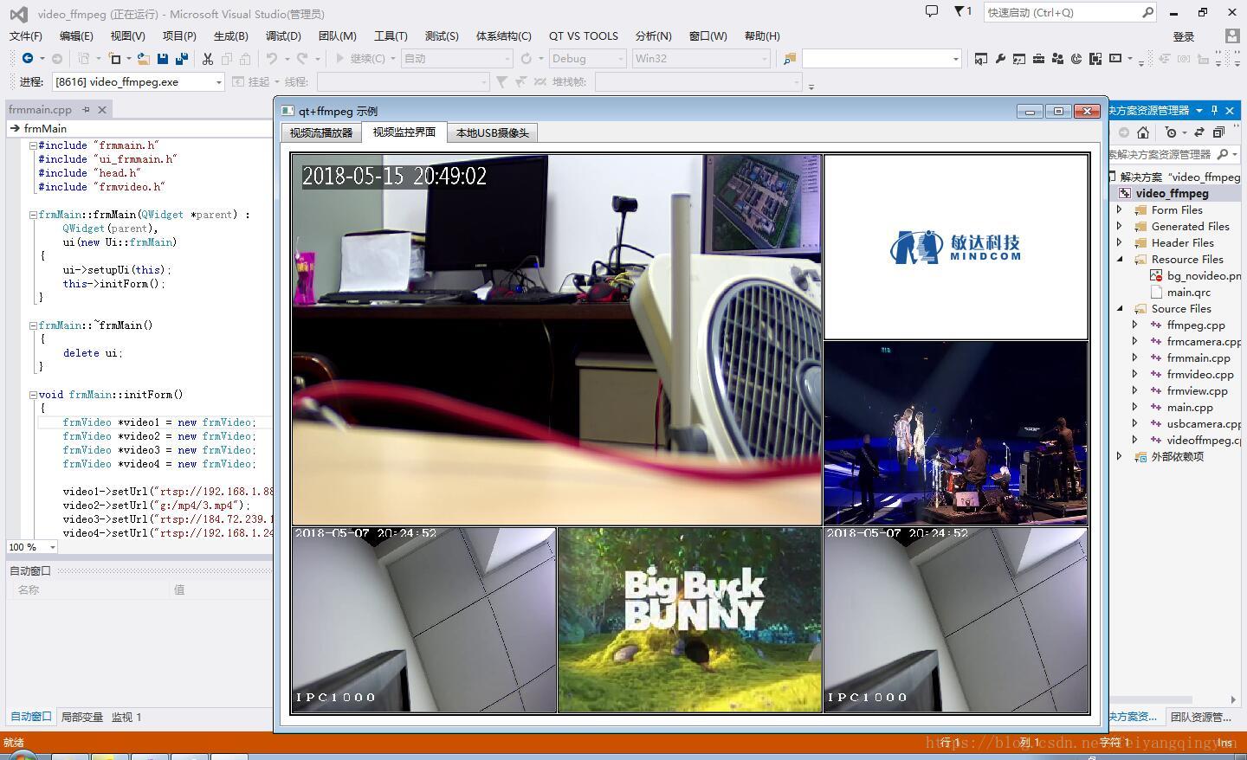Click the Collapse All icon in Solution Explorer
This screenshot has height=760, width=1247.
click(1218, 132)
